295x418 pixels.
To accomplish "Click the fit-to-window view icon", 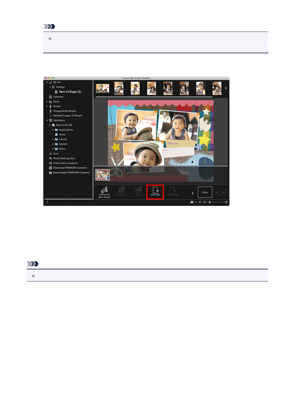I will 200,202.
